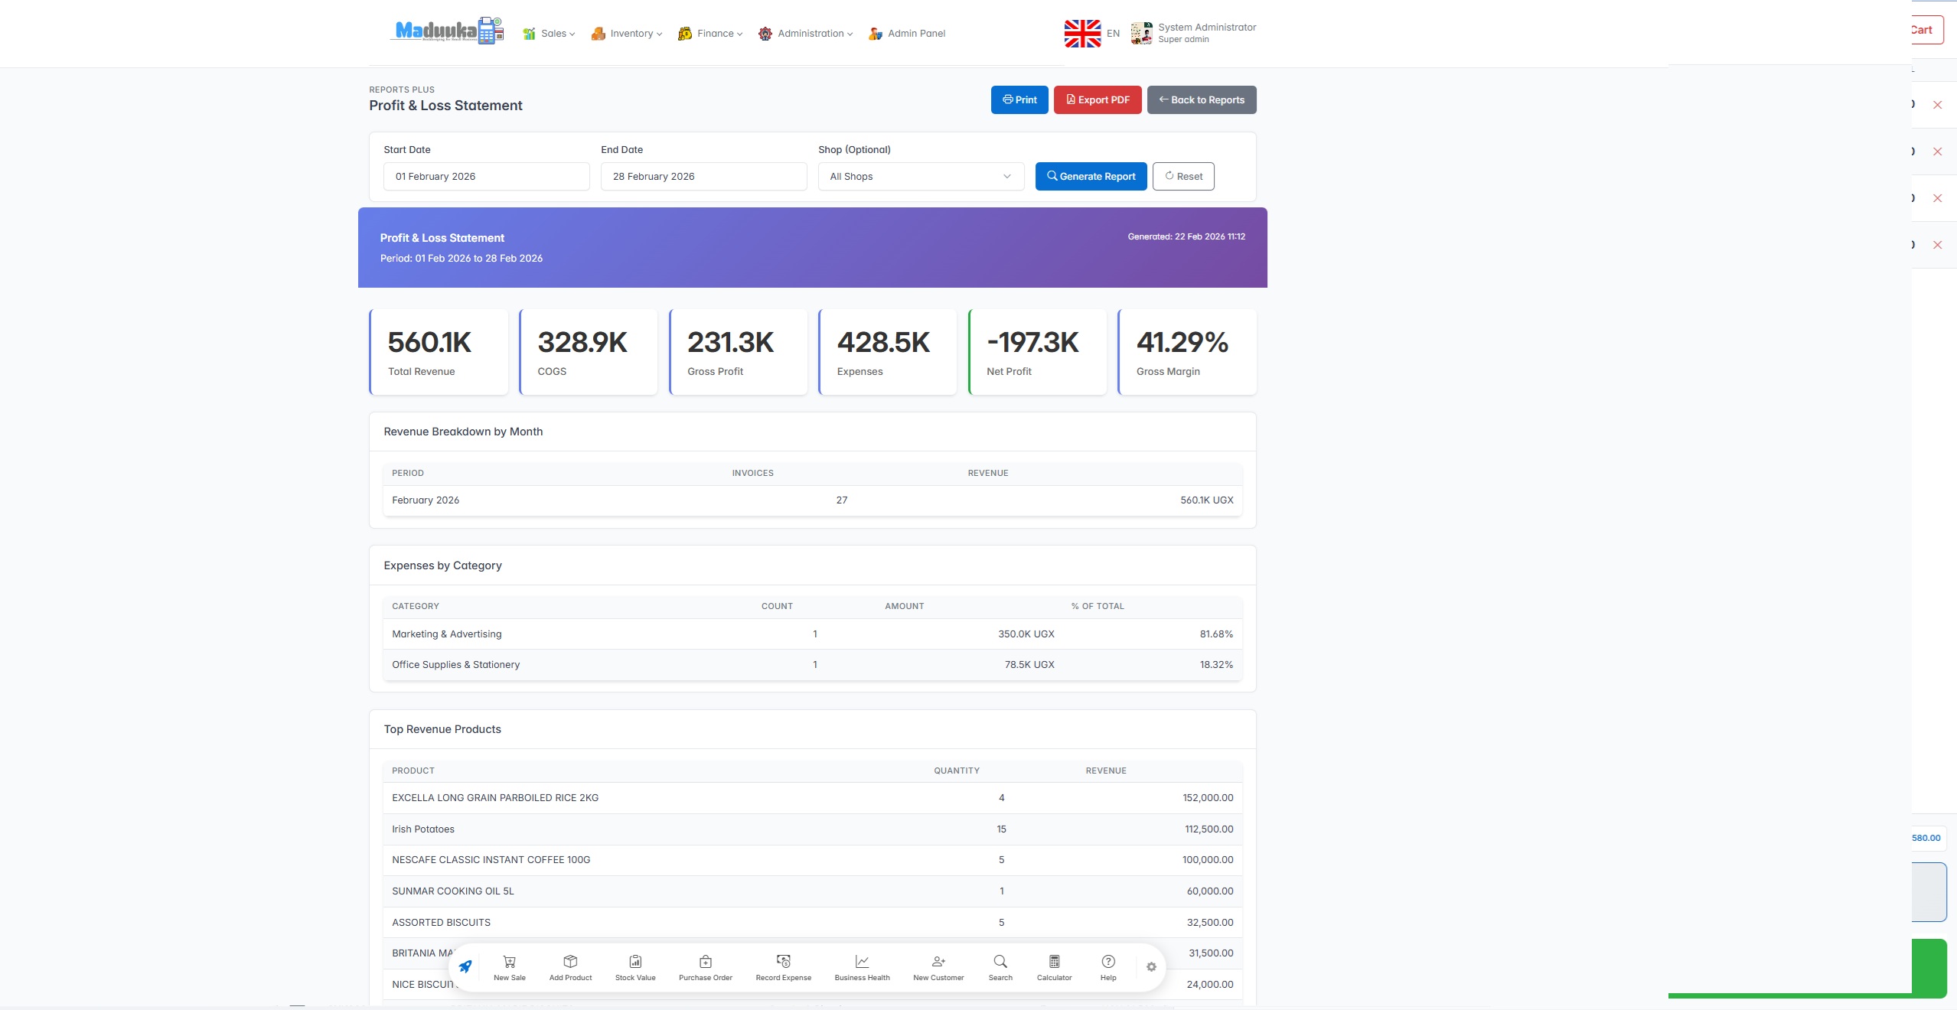Click the Help question mark icon

click(x=1107, y=962)
